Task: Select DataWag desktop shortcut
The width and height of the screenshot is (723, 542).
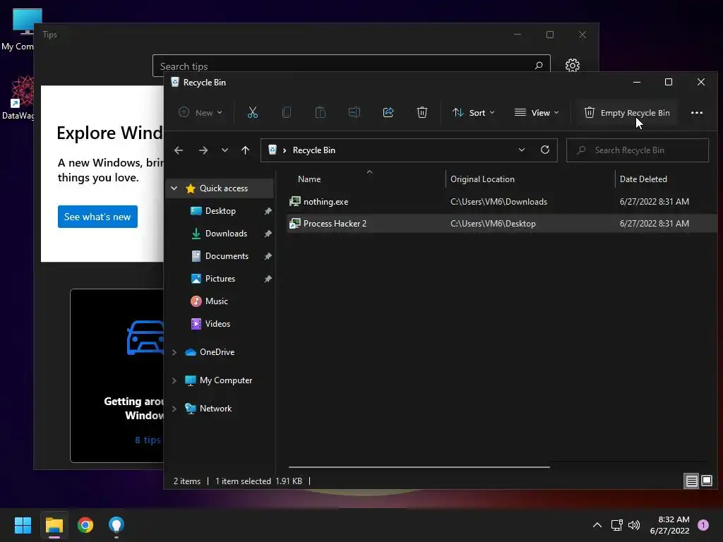Action: click(x=18, y=98)
